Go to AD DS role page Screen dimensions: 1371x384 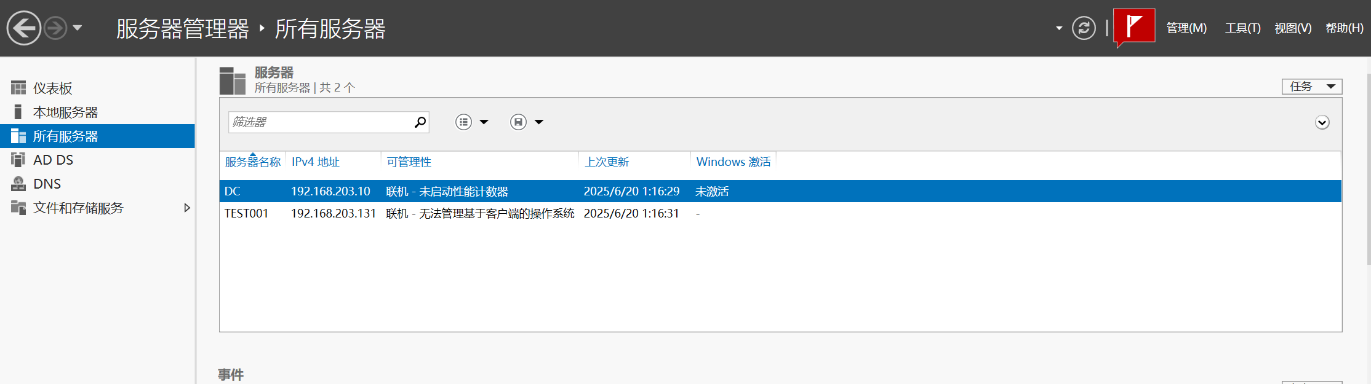[x=53, y=160]
